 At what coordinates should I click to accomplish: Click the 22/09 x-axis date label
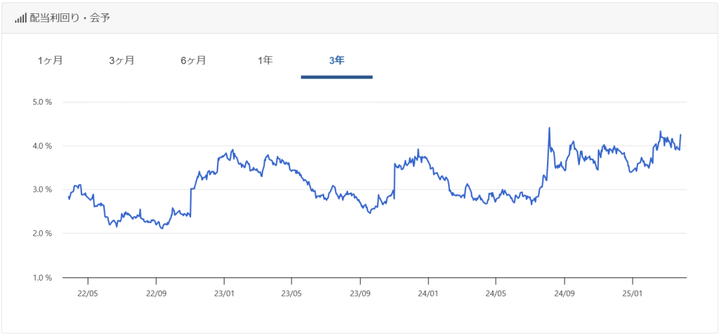156,293
